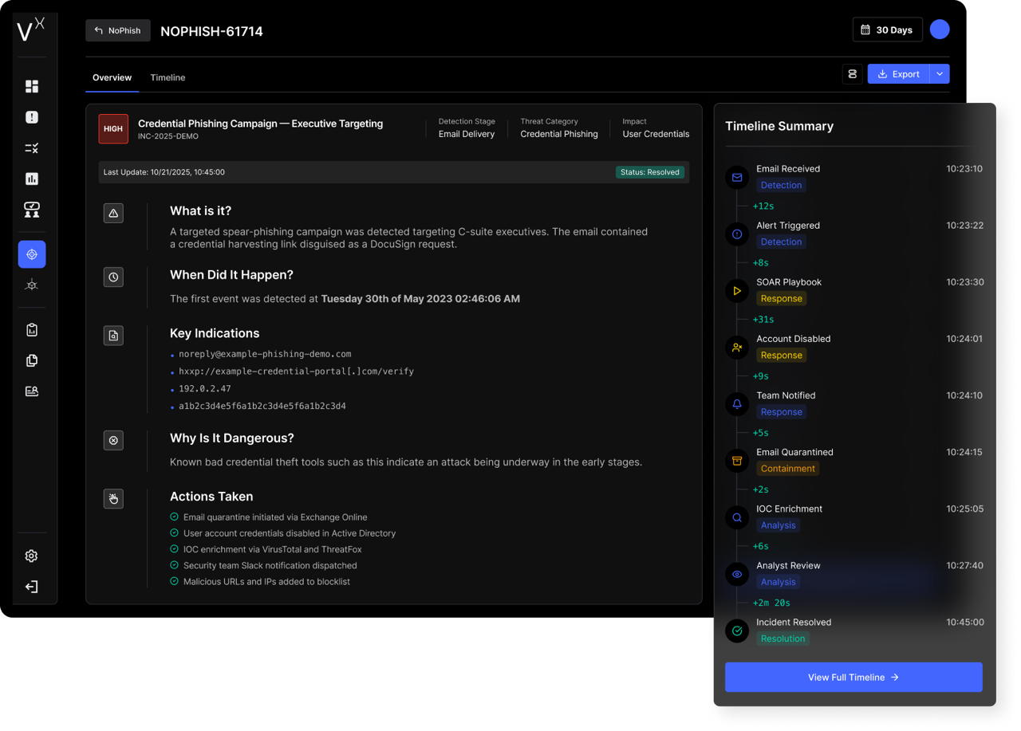Click the warning triangle icon beside What is it
This screenshot has width=1021, height=731.
[113, 213]
